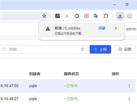This screenshot has height=104, width=137.
Task: Focus the 搜索... search field
Action: click(x=44, y=49)
